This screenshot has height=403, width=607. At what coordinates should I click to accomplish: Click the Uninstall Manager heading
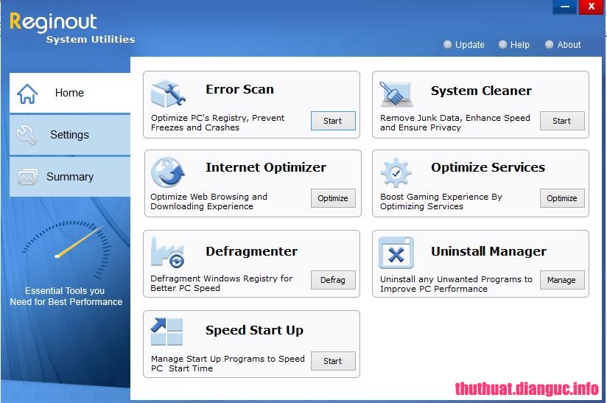(488, 251)
